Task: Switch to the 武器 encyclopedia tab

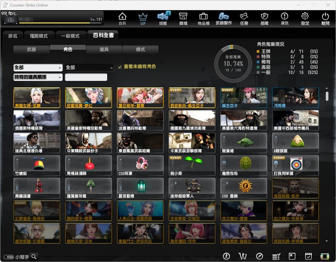Action: 32,49
